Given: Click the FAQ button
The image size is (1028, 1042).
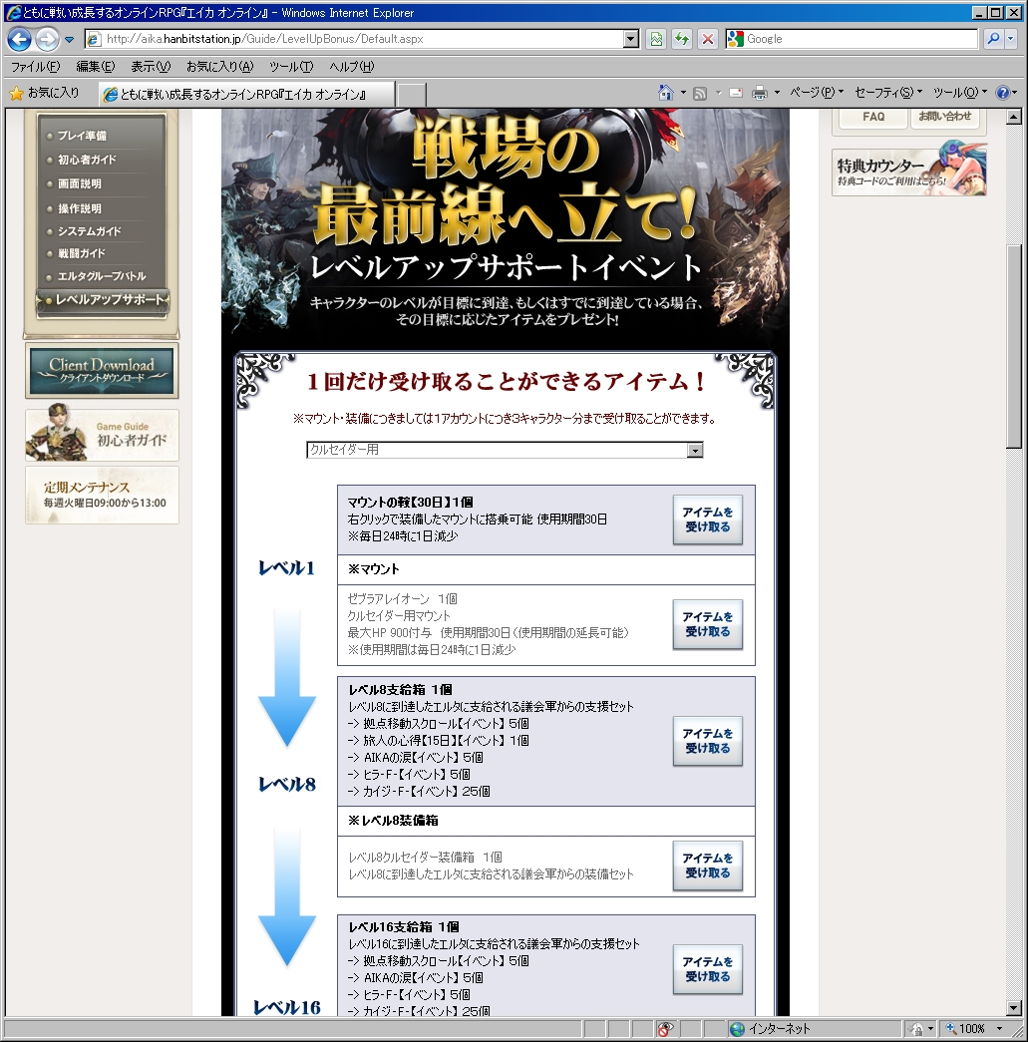Looking at the screenshot, I should [x=873, y=117].
